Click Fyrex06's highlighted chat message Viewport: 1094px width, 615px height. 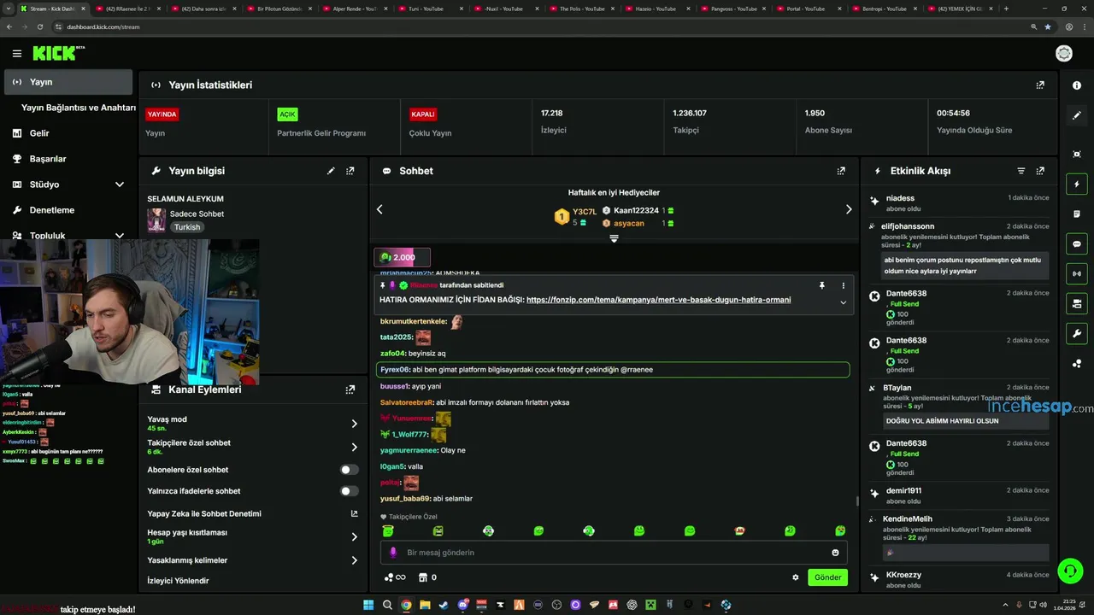pos(613,370)
